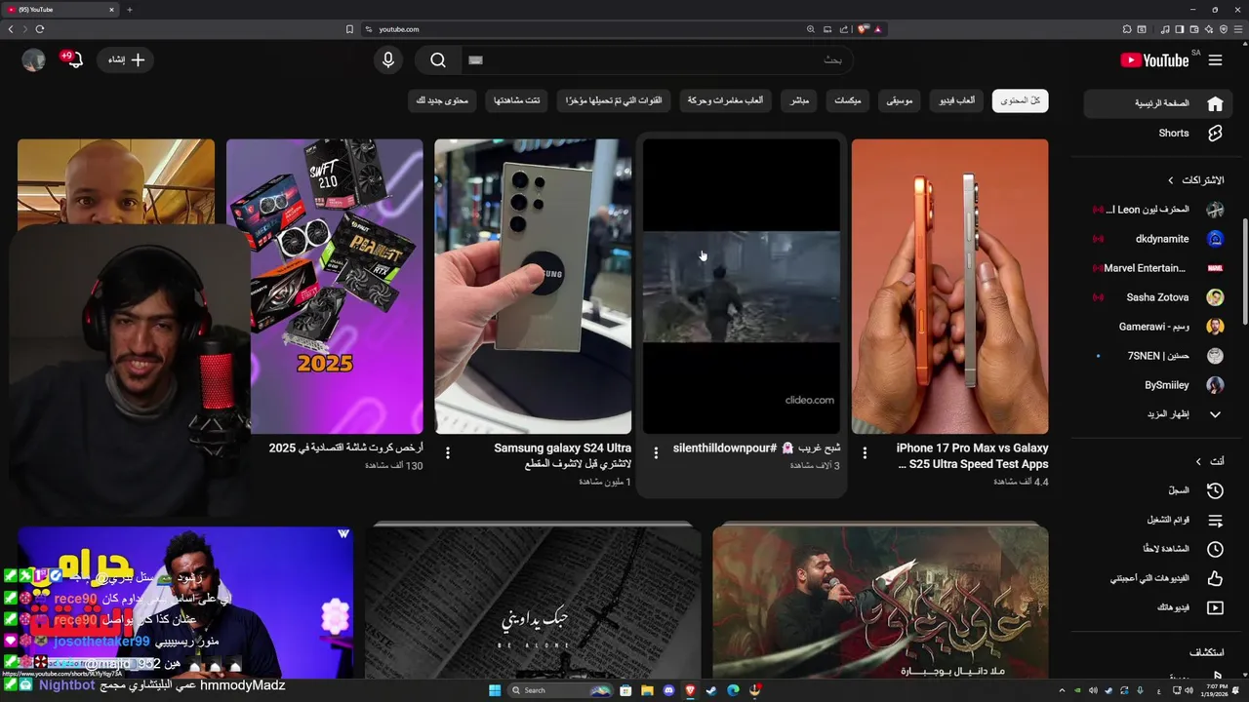Select the مباشر filter chip

[x=799, y=100]
